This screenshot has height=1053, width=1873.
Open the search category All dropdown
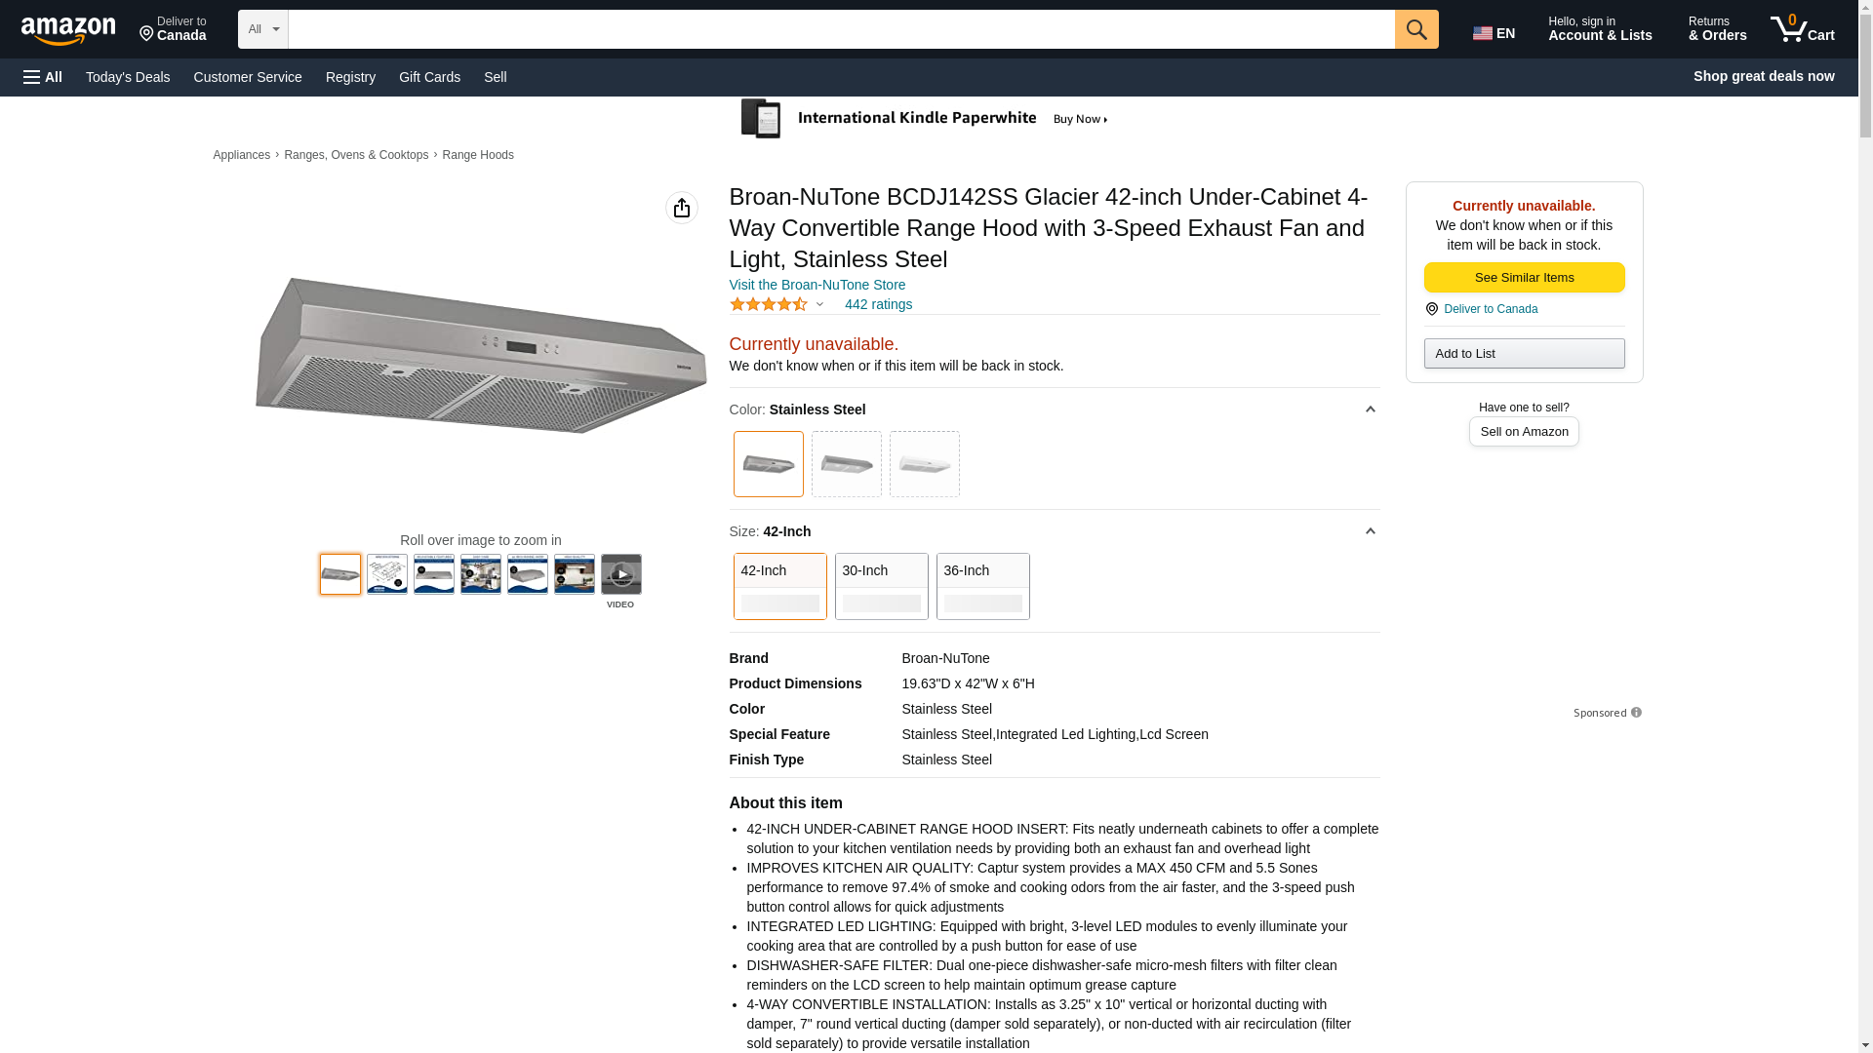(262, 29)
